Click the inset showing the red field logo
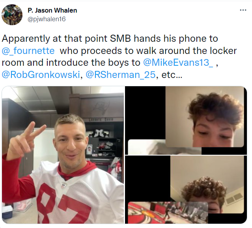This screenshot has width=252, height=228. (x=168, y=213)
